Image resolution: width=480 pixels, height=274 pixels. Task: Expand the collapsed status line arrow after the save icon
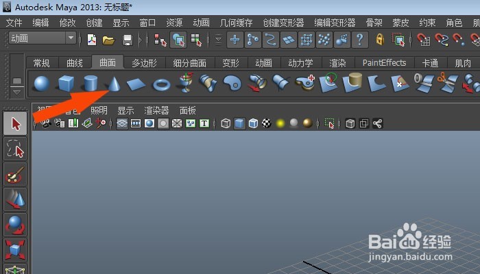(141, 40)
